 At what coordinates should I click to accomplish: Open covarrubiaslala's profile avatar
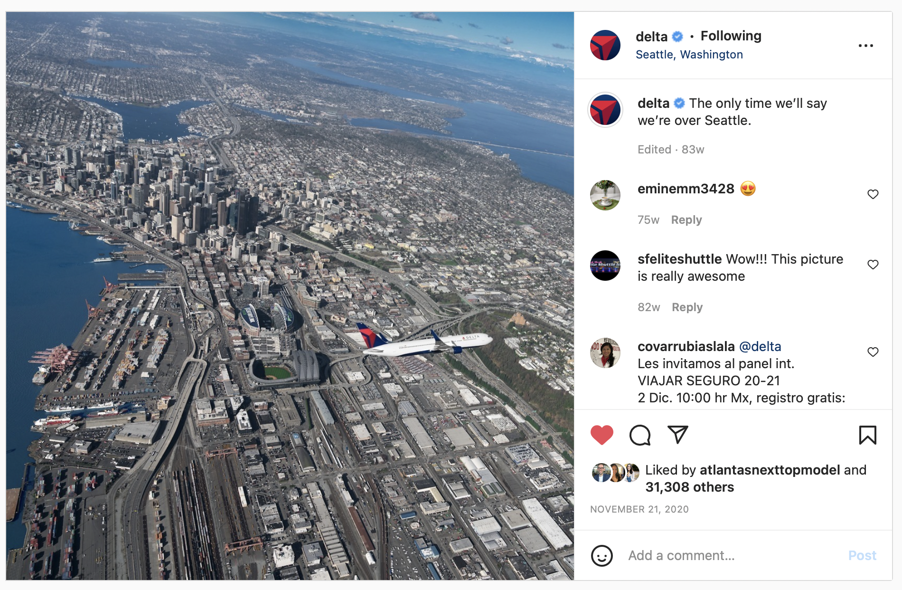(605, 353)
